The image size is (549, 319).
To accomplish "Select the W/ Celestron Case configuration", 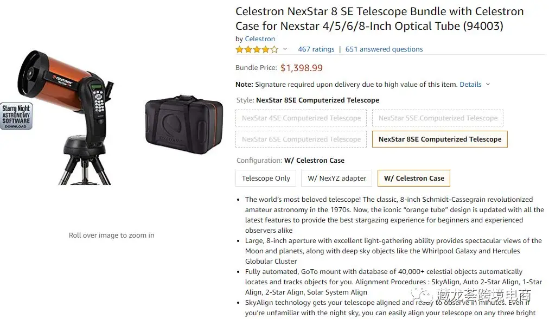I will [x=414, y=178].
